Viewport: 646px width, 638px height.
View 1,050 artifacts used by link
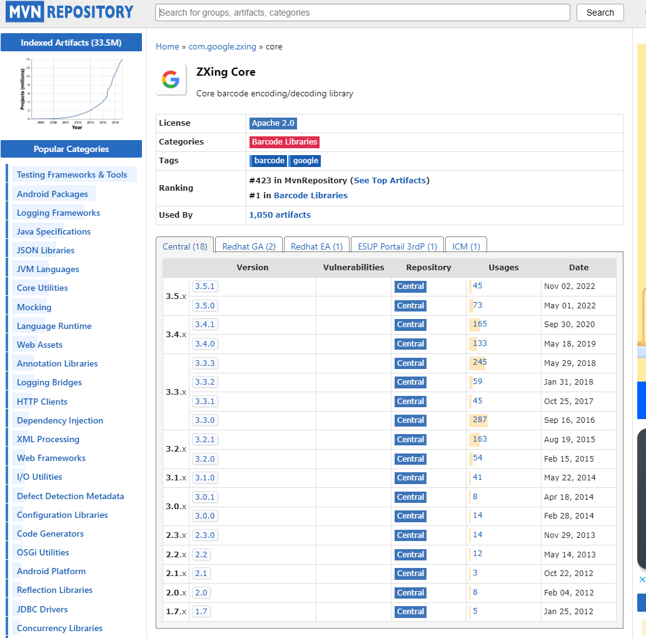pyautogui.click(x=280, y=215)
